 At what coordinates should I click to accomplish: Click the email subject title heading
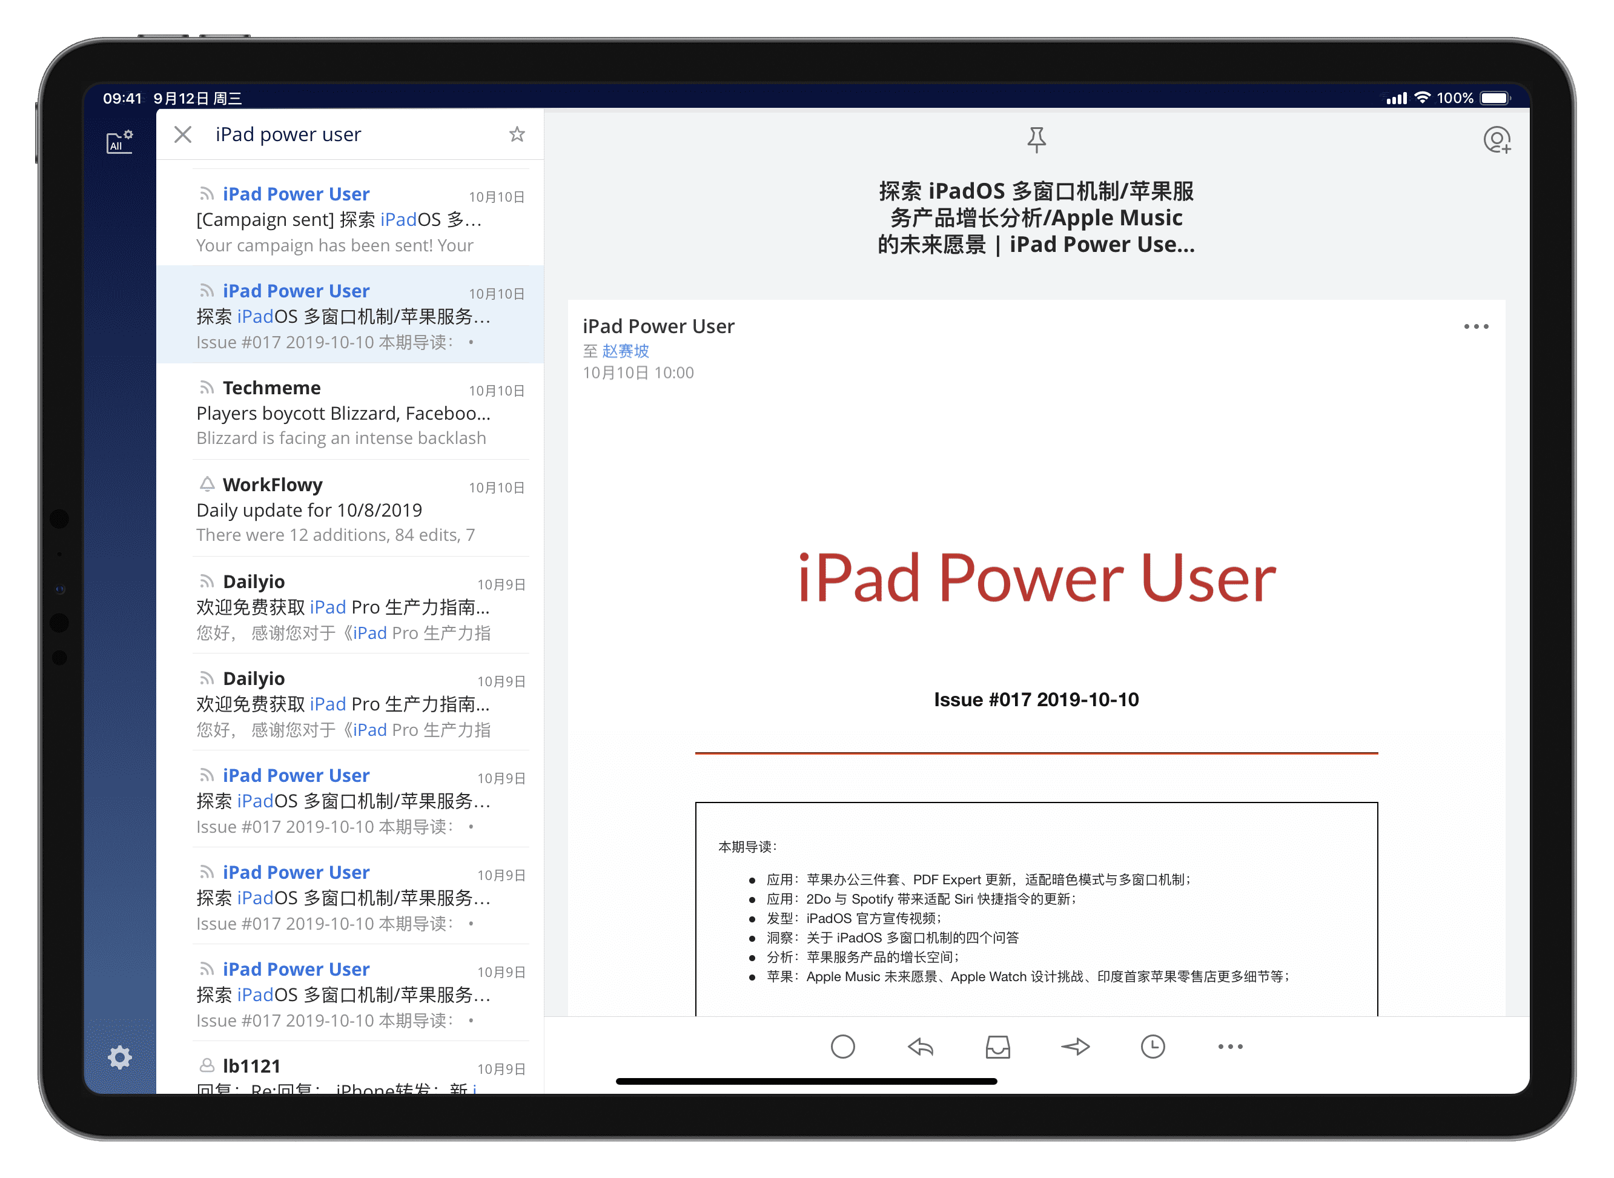1036,217
